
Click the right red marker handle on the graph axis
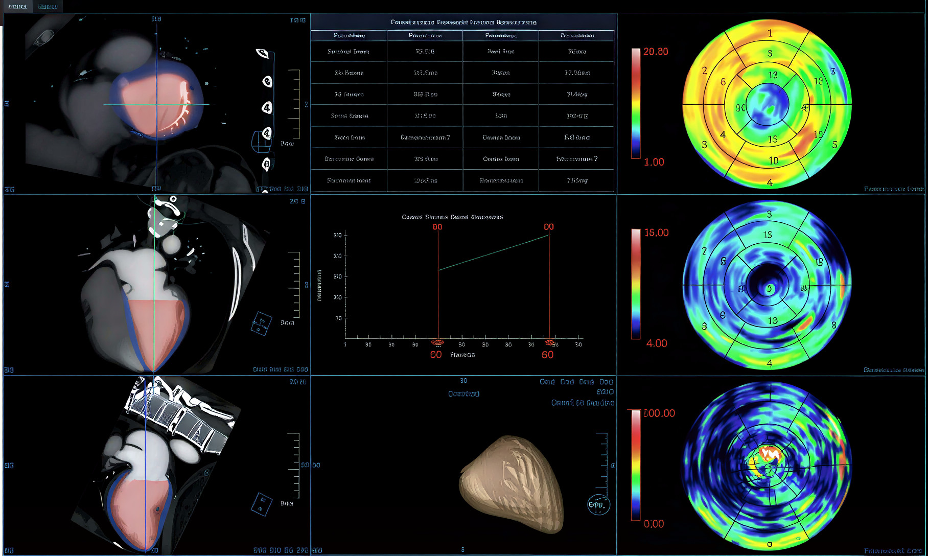[x=549, y=342]
